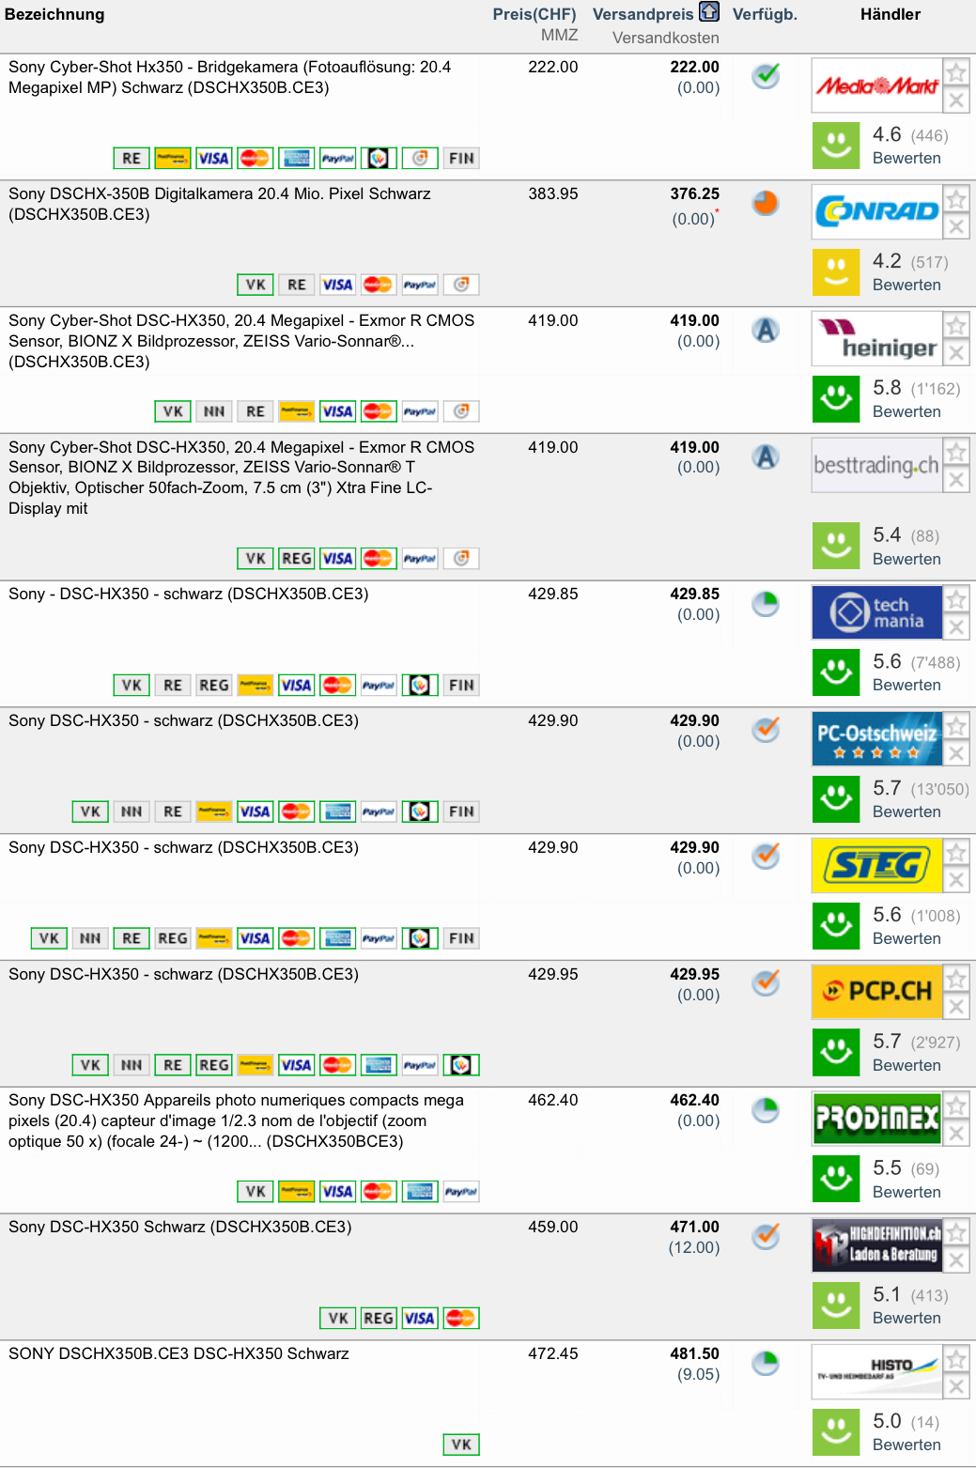Mark MediaMarkt as favorite with the star

pyautogui.click(x=956, y=72)
